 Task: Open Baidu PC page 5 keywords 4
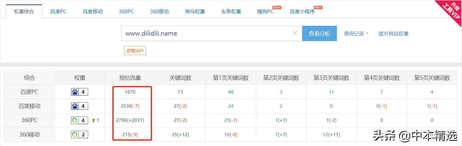coord(432,92)
